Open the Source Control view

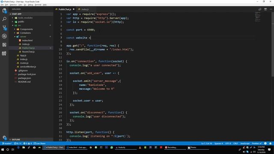click(4, 27)
